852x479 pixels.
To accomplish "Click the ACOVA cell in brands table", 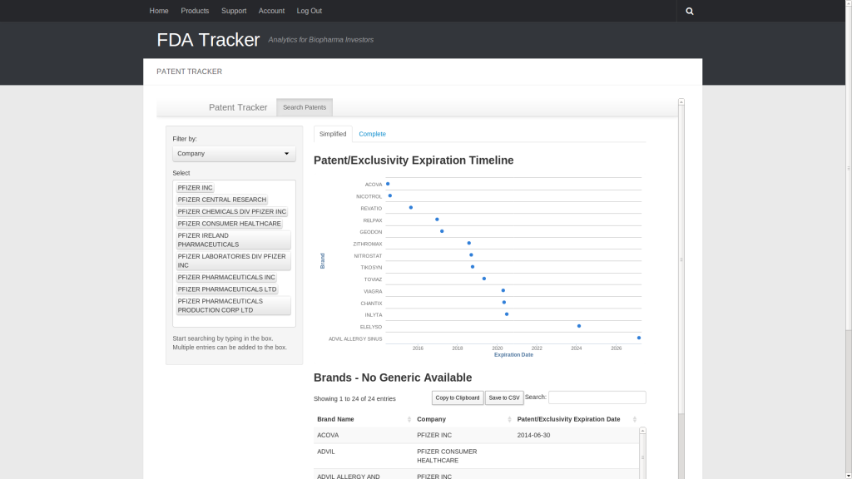I will coord(364,435).
